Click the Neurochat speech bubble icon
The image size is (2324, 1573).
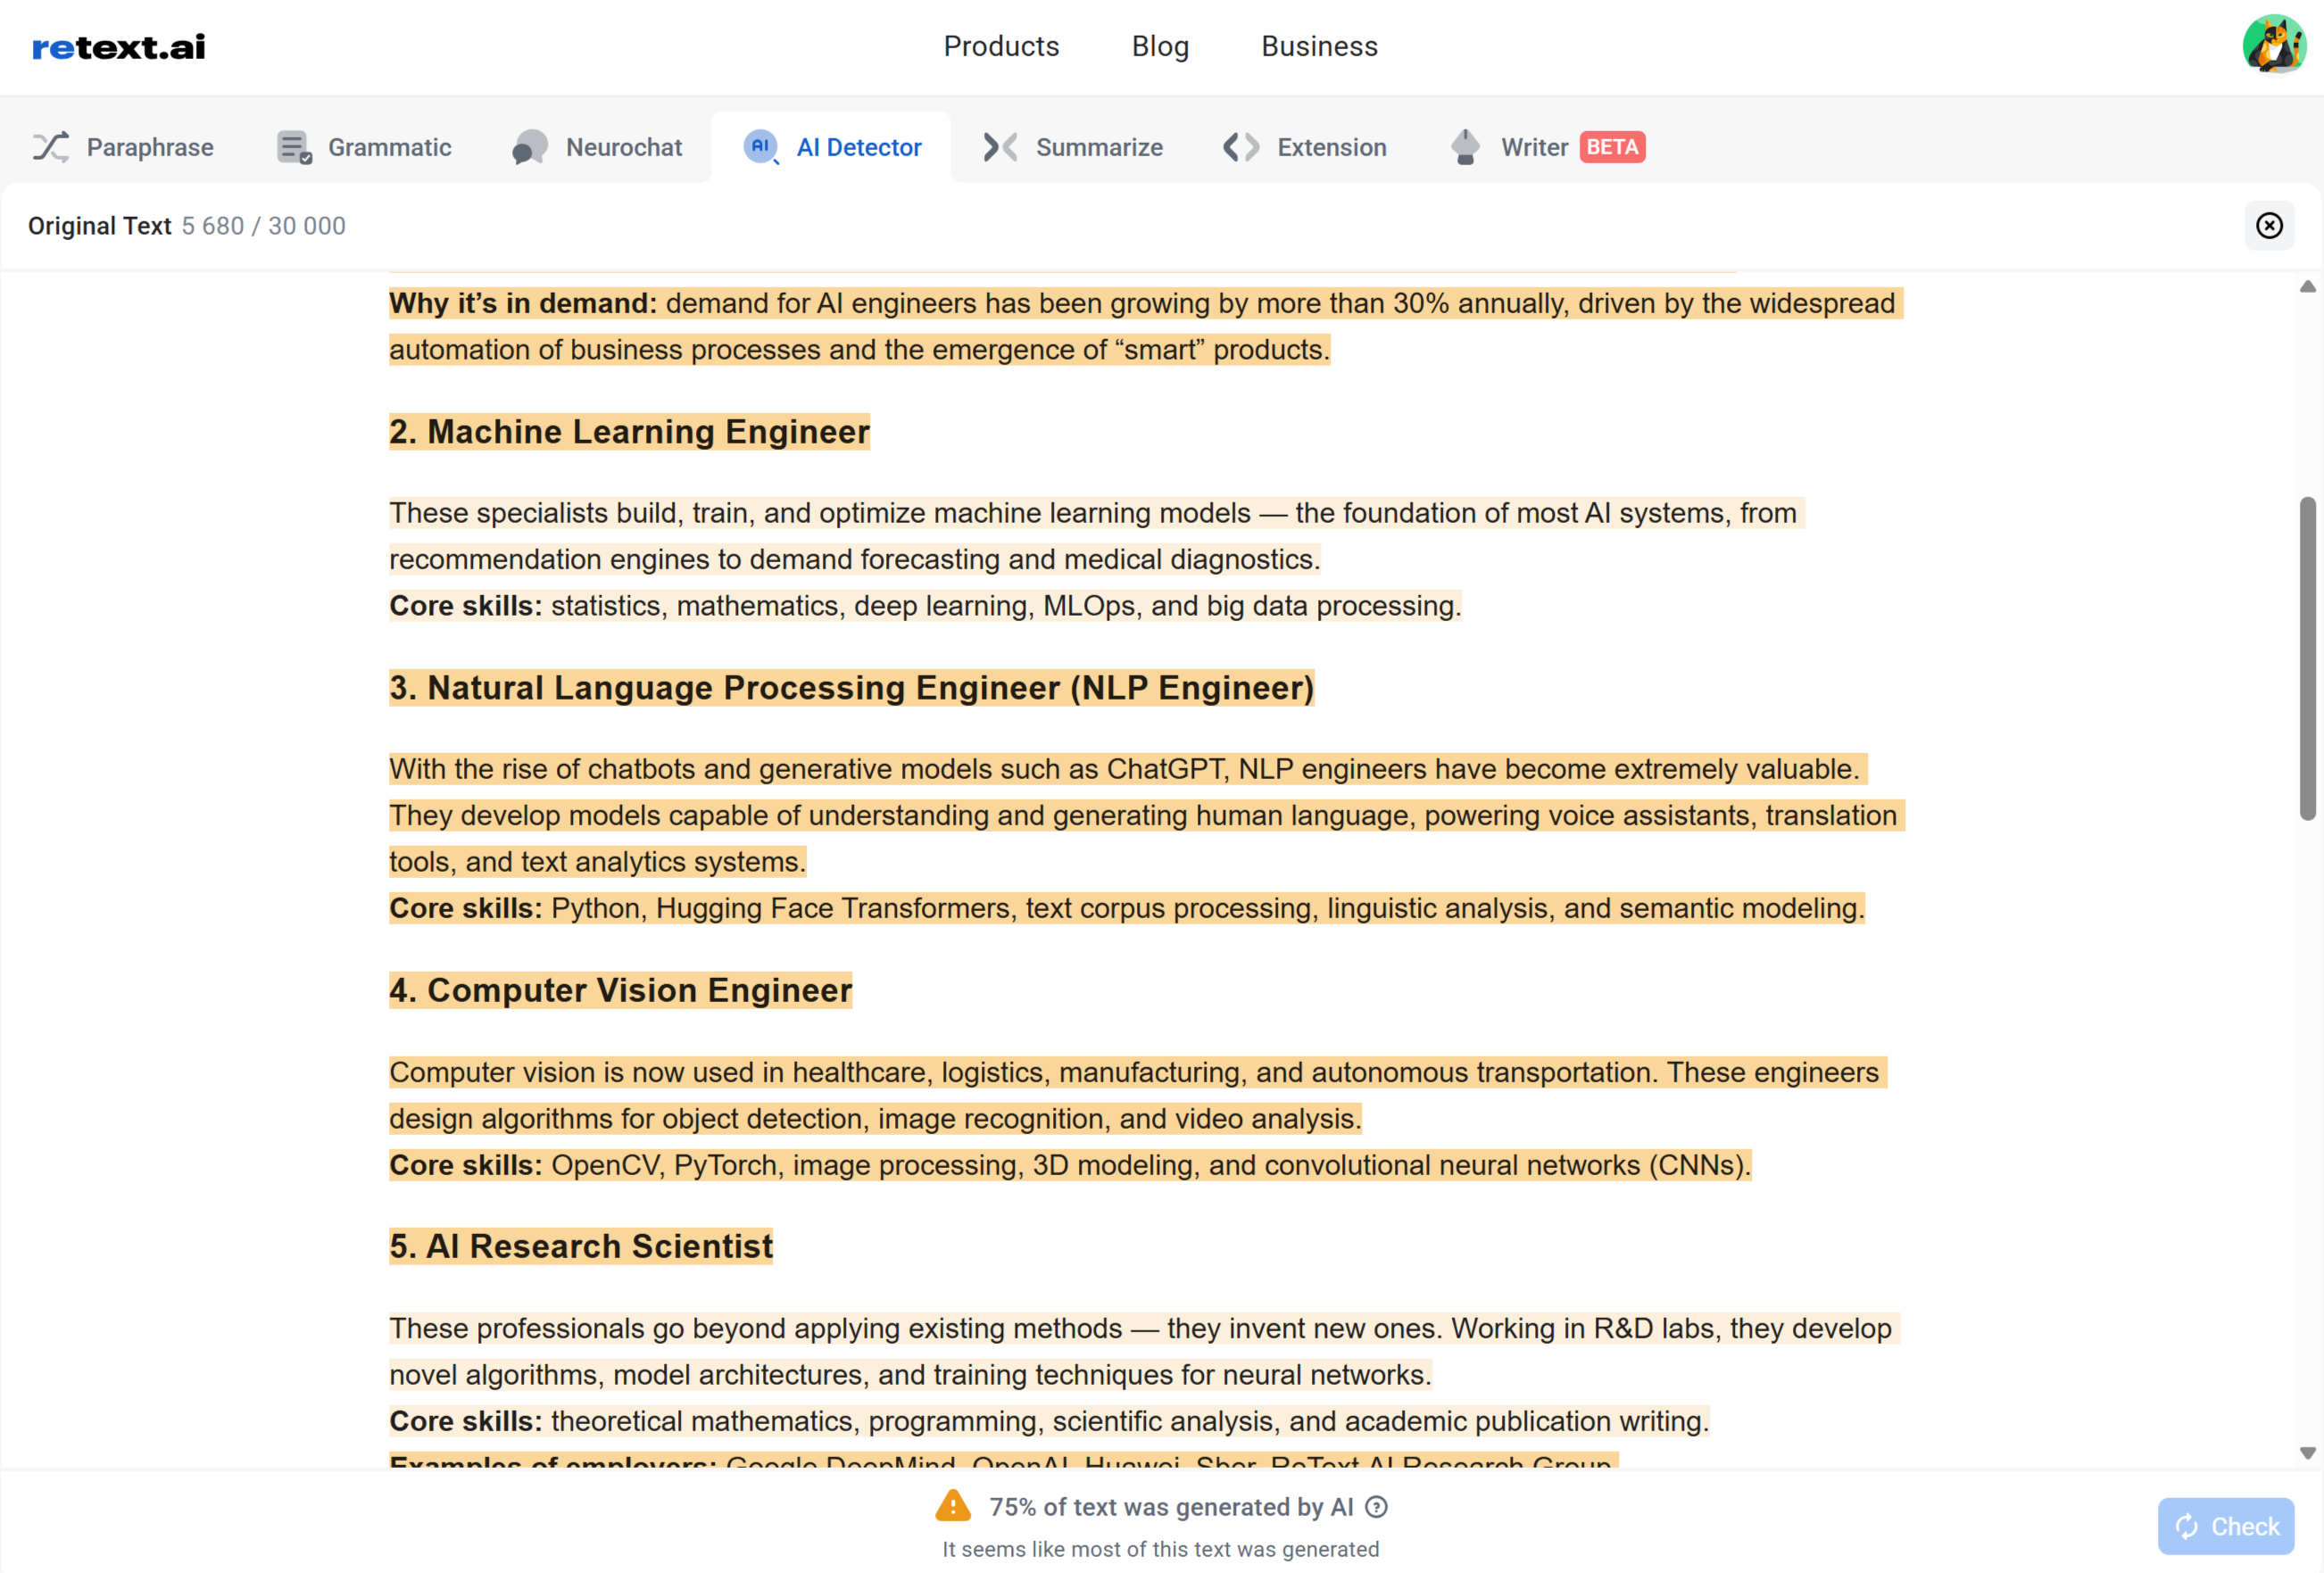[530, 147]
